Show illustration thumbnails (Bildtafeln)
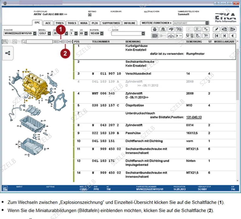 [65, 42]
